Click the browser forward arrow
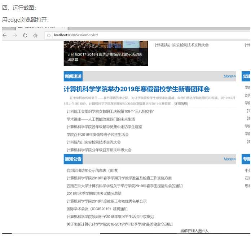 (15, 35)
